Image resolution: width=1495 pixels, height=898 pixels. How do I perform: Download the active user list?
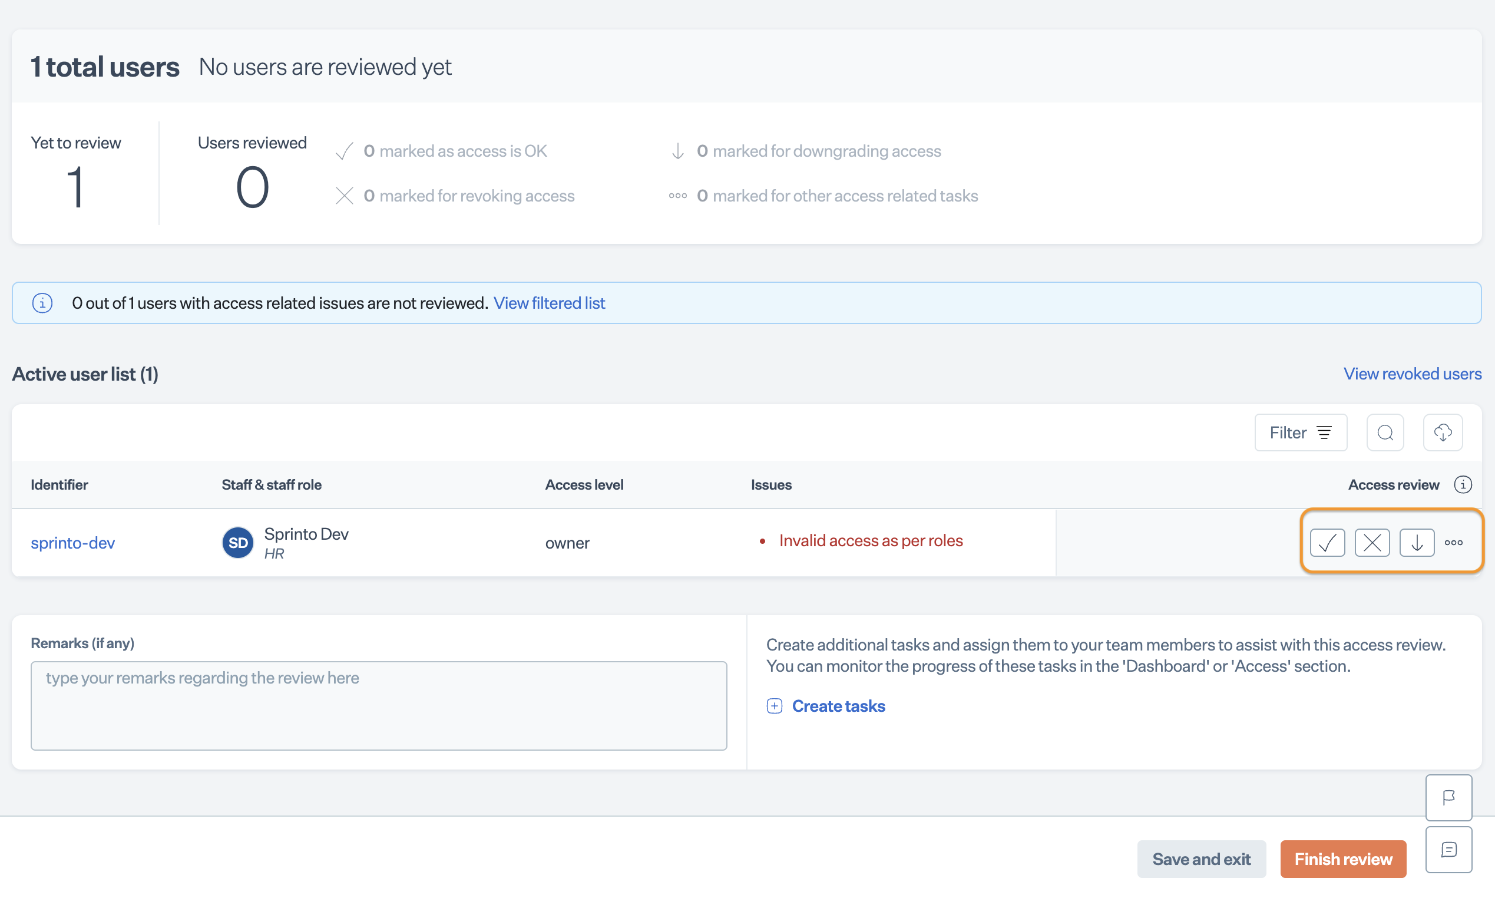pos(1443,433)
